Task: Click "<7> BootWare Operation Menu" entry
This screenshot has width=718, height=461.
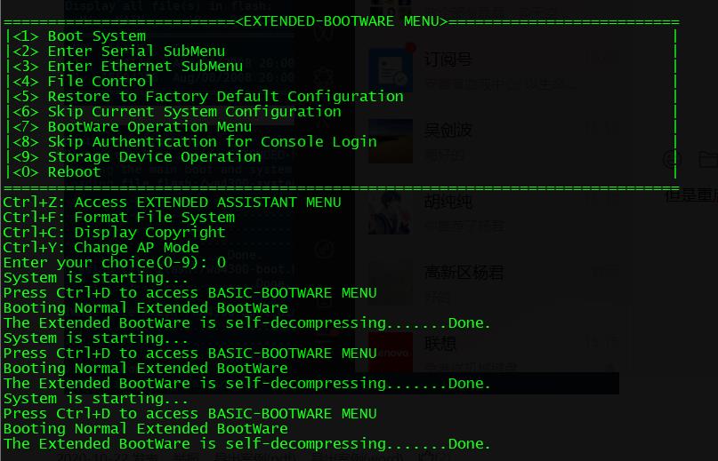Action: click(x=149, y=127)
